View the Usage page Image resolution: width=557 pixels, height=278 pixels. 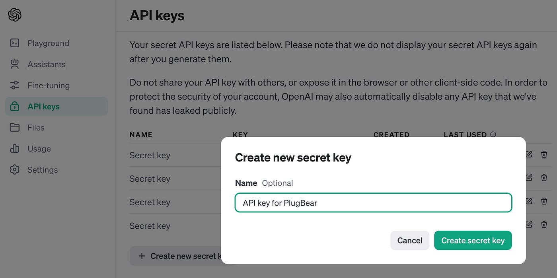click(x=39, y=149)
